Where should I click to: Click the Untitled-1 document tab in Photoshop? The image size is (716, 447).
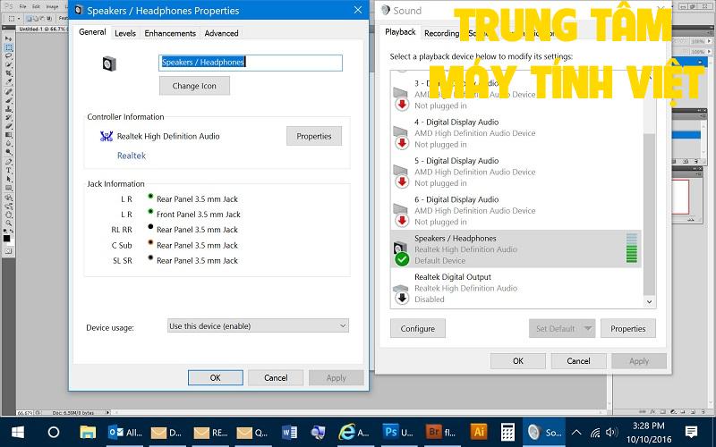coord(41,29)
